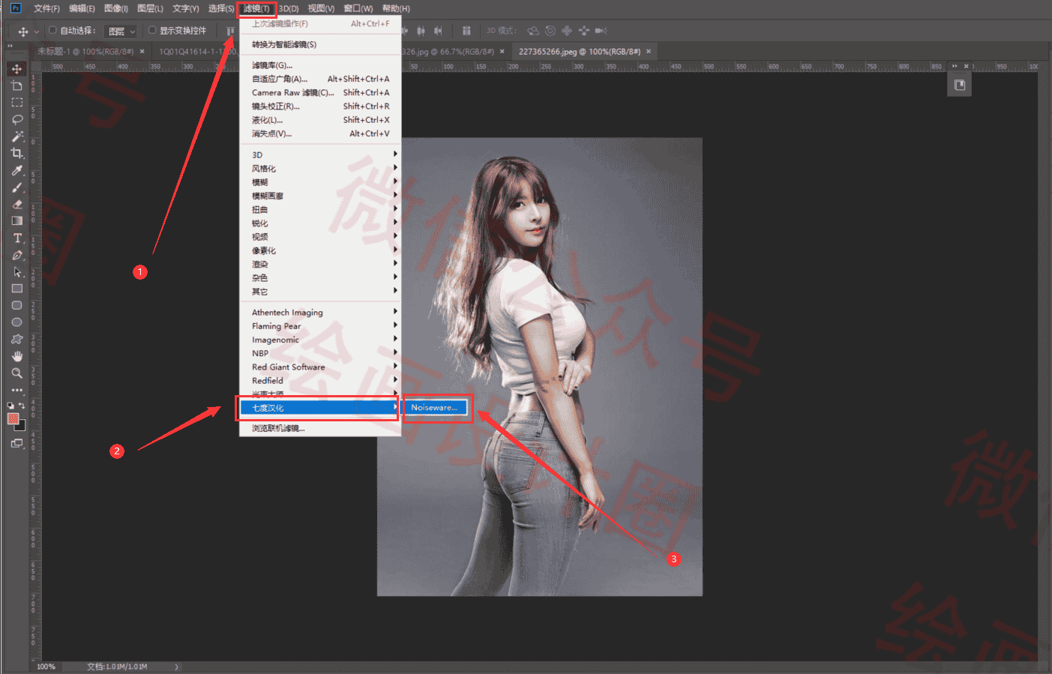Select the Zoom magnifier tool
Screen dimensions: 1052x674
coord(16,373)
